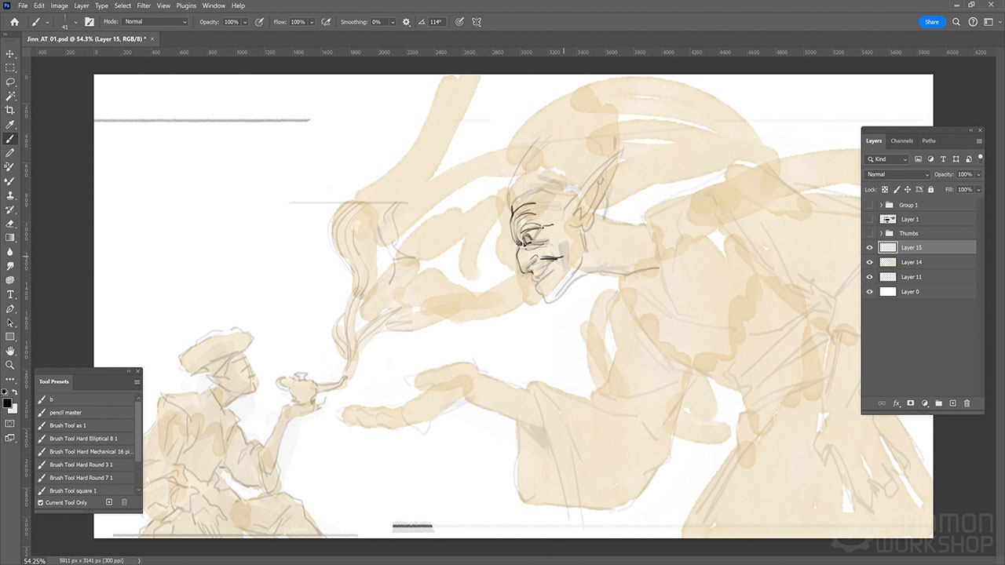This screenshot has width=1005, height=565.
Task: Click the foreground color swatch
Action: pos(7,403)
